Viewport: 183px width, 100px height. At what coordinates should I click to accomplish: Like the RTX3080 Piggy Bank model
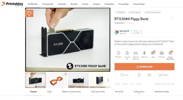coord(124,75)
